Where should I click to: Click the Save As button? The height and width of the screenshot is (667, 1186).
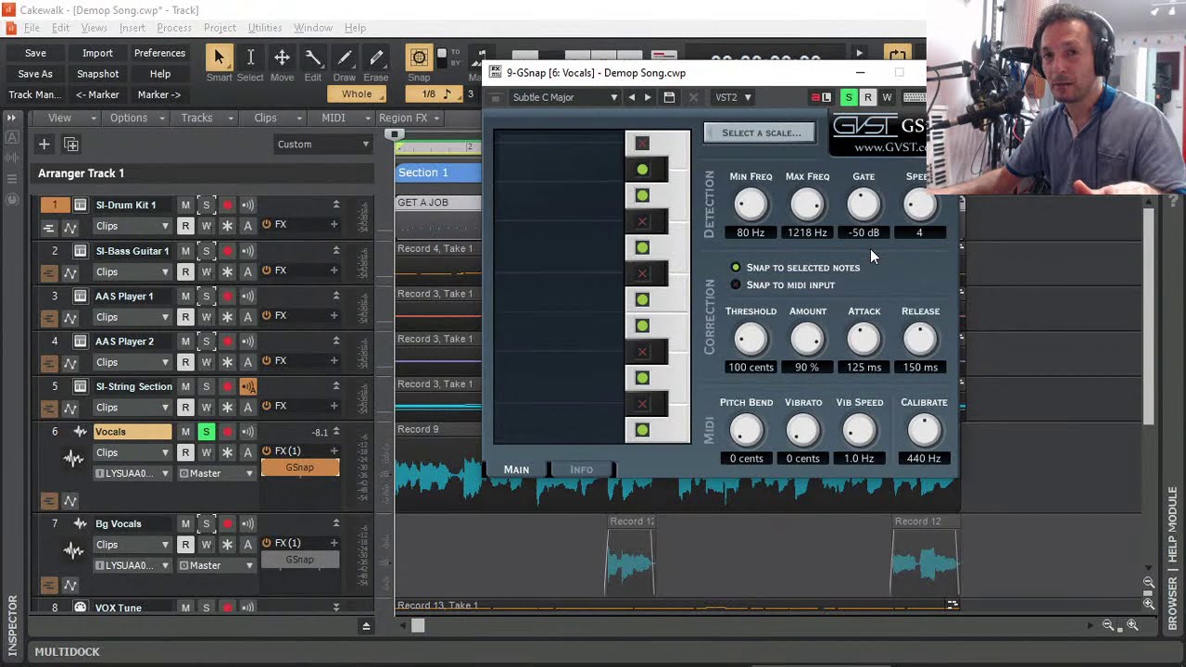[35, 74]
